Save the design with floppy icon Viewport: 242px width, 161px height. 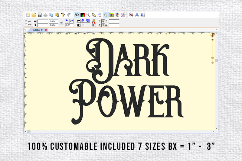[x=40, y=15]
